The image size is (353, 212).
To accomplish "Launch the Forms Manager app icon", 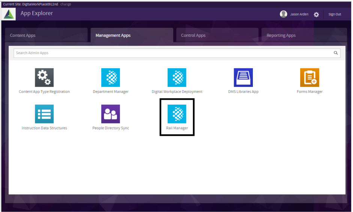I will [309, 77].
